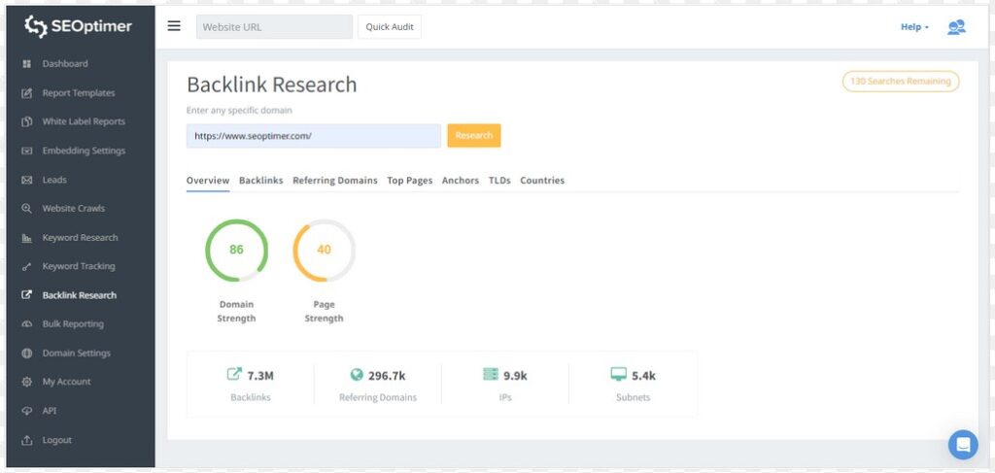The image size is (995, 473).
Task: Expand the Help dropdown
Action: [914, 27]
